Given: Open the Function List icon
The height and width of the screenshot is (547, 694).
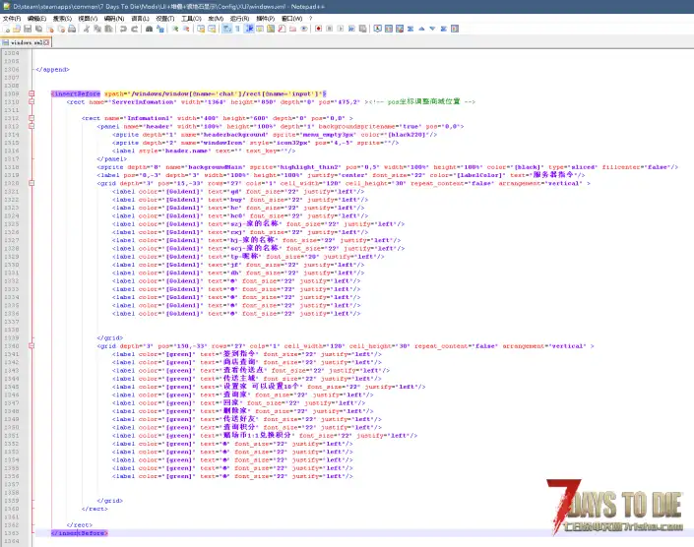Looking at the screenshot, I should click(282, 29).
